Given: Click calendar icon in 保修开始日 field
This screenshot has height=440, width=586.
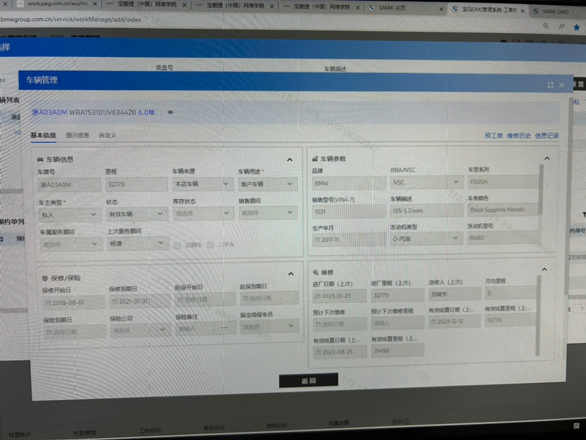Looking at the screenshot, I should click(48, 303).
